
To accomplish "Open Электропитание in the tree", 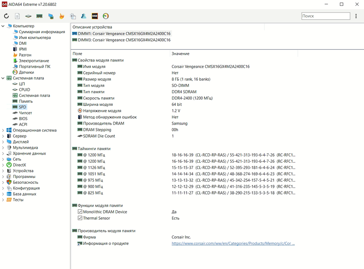I will click(x=34, y=61).
